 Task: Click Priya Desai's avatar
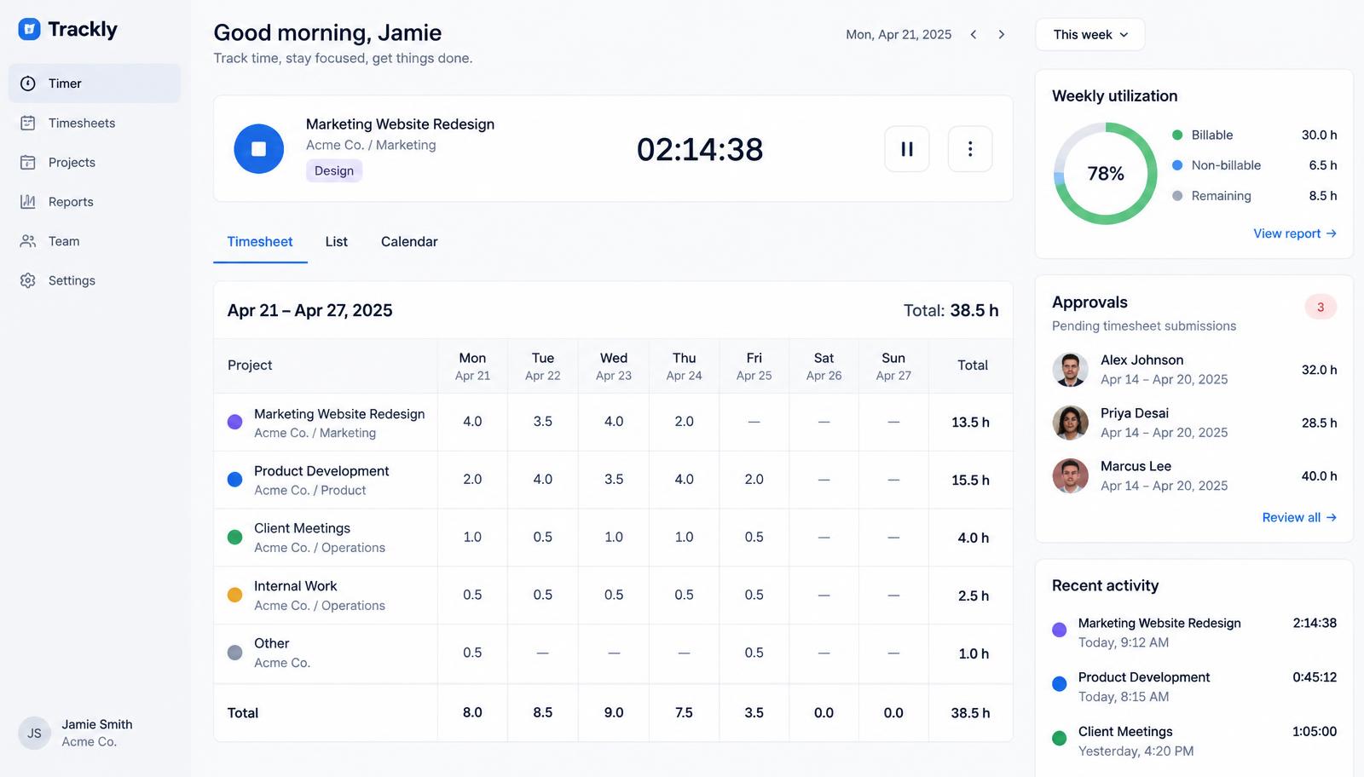1070,423
